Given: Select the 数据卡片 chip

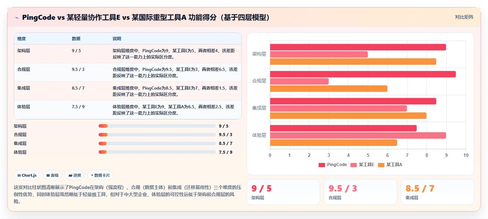Looking at the screenshot, I should click(x=100, y=175).
